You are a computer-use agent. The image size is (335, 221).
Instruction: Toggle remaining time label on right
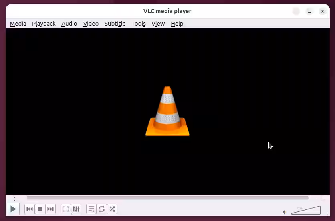coord(321,199)
